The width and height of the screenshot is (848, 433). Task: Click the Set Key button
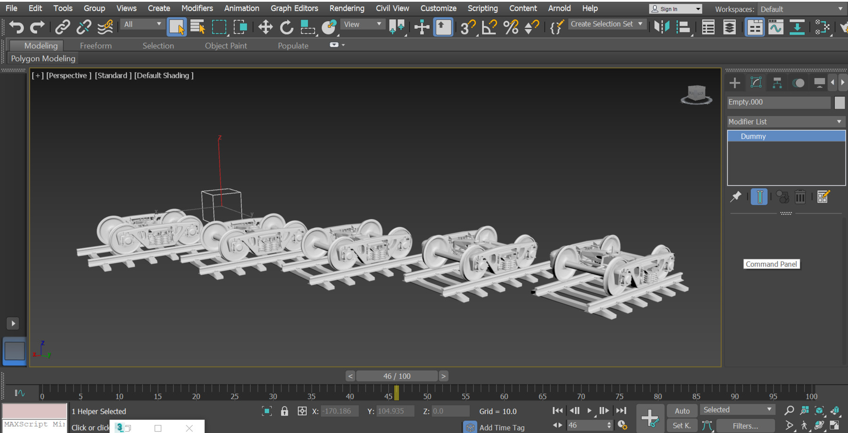click(682, 425)
